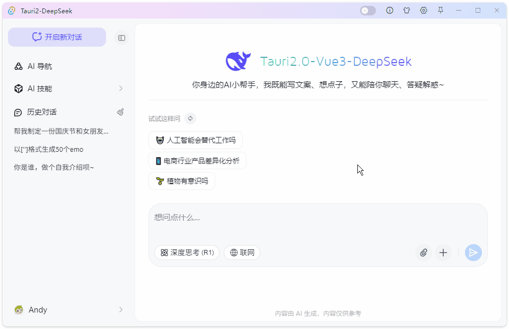Open the Andy user profile
The height and width of the screenshot is (329, 509).
tap(68, 310)
